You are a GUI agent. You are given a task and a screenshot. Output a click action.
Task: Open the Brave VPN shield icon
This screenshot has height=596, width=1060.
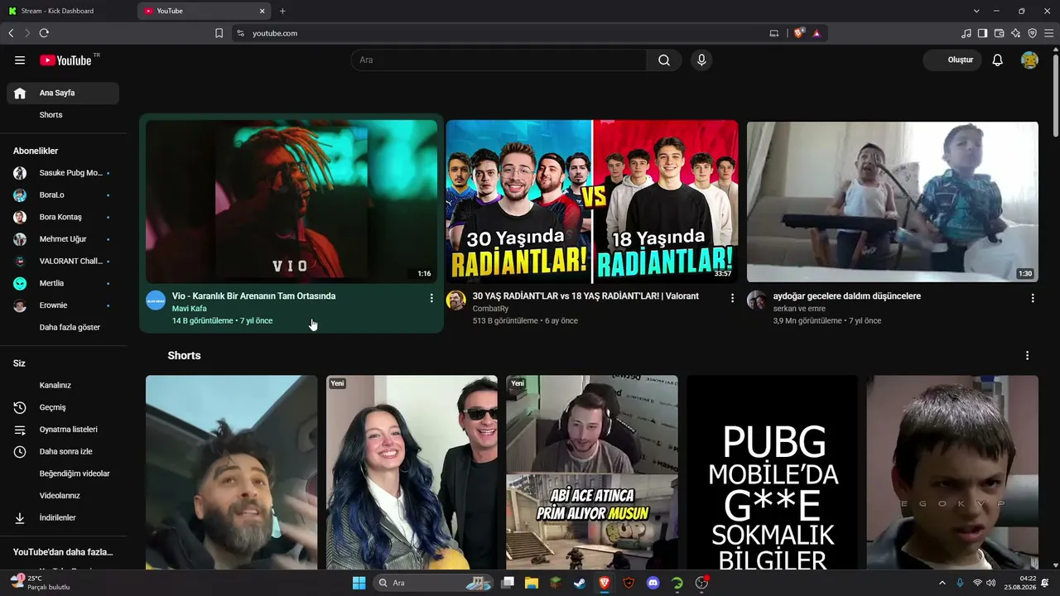tap(1032, 33)
